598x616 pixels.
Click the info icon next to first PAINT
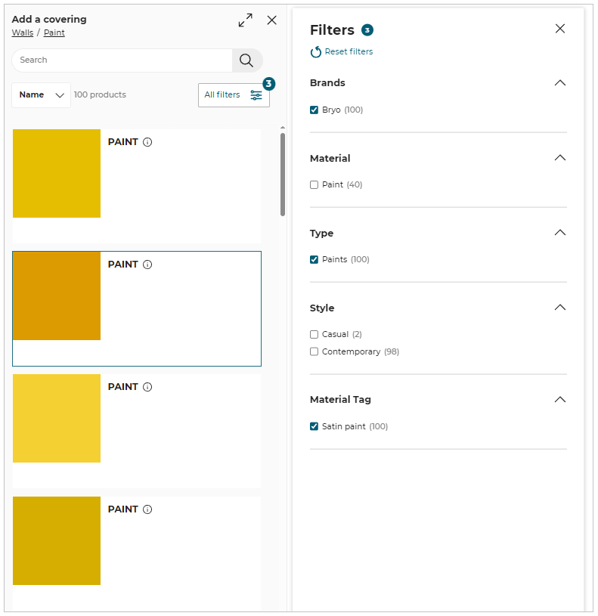point(147,141)
